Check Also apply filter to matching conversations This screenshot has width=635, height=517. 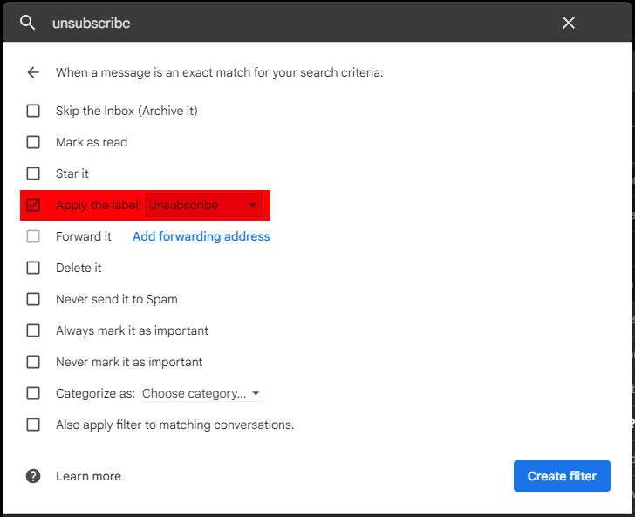[x=33, y=425]
